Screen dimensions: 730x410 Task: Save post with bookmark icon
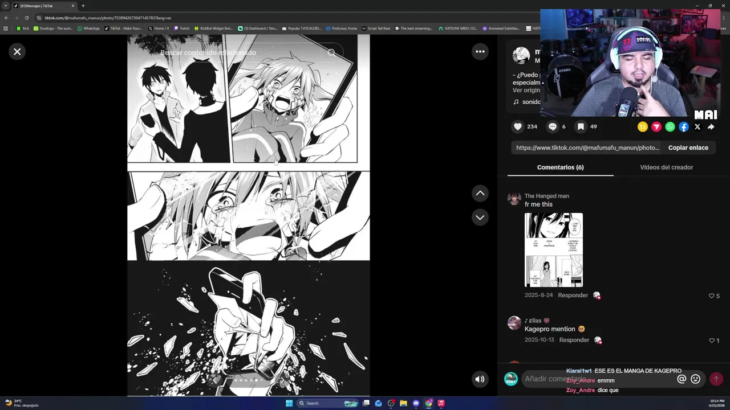click(581, 127)
